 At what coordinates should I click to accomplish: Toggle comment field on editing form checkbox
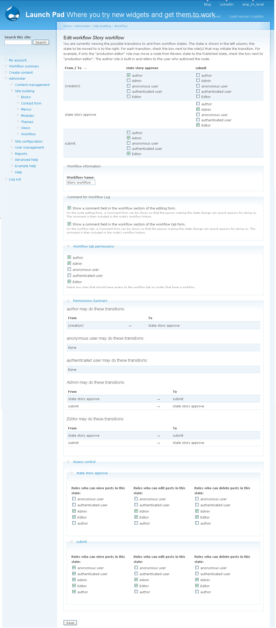[x=69, y=208]
